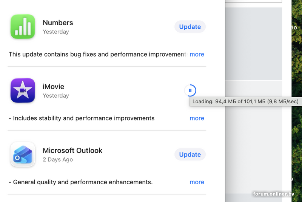Expand Outlook update notes via more

click(x=197, y=182)
